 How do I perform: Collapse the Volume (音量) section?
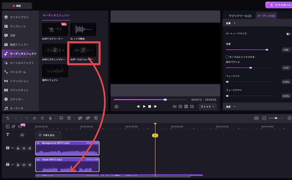point(234,23)
